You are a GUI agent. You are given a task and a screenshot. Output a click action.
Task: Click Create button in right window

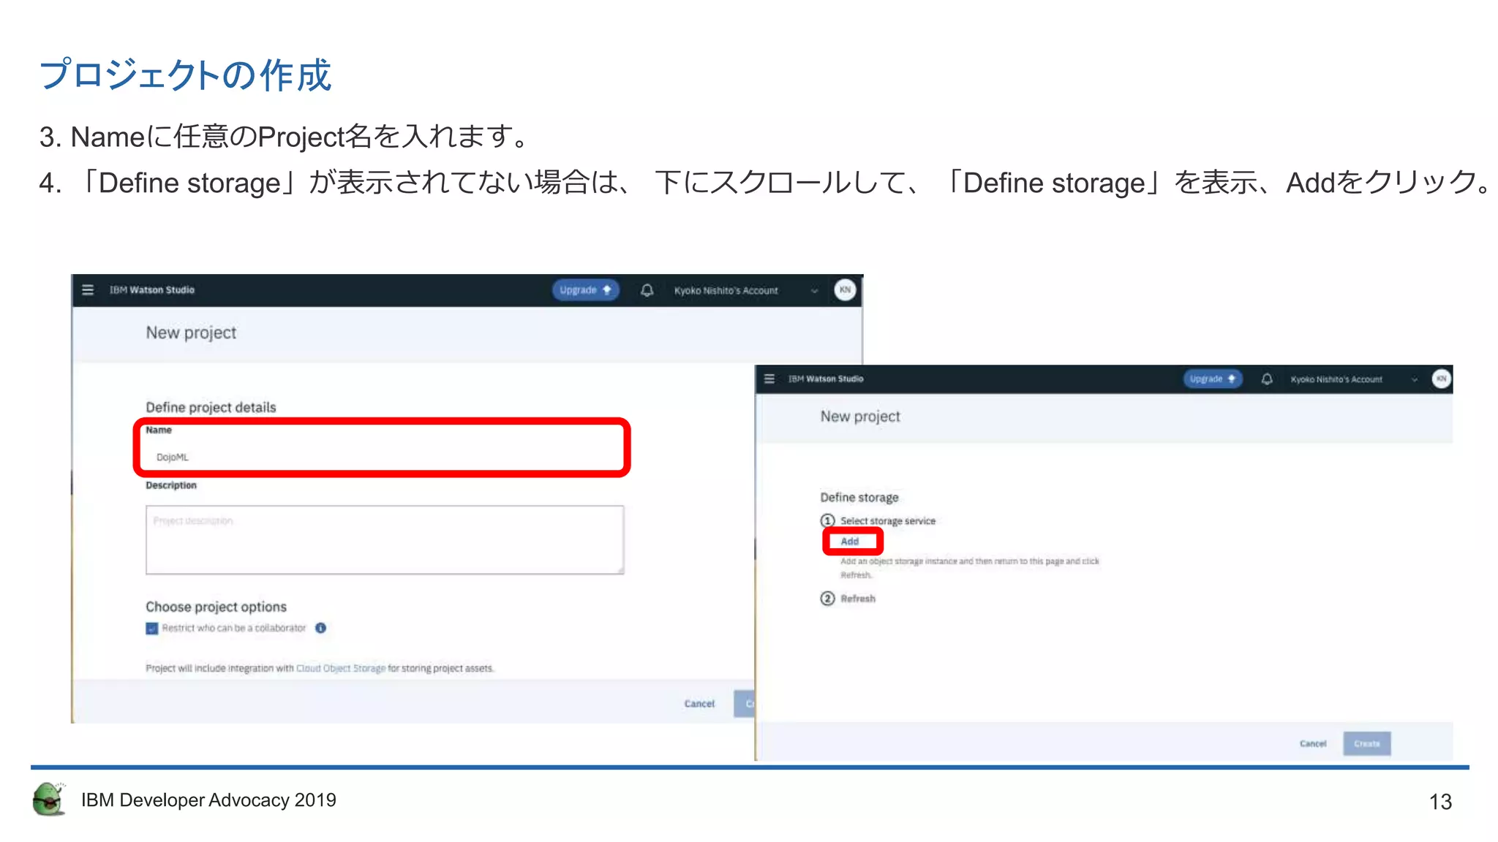(1367, 743)
